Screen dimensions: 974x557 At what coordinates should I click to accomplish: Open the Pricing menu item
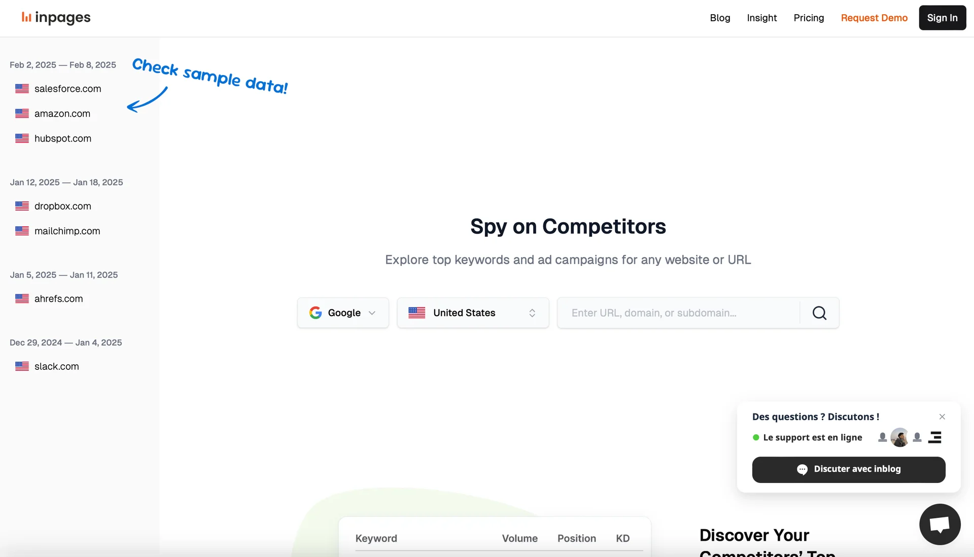click(x=809, y=18)
